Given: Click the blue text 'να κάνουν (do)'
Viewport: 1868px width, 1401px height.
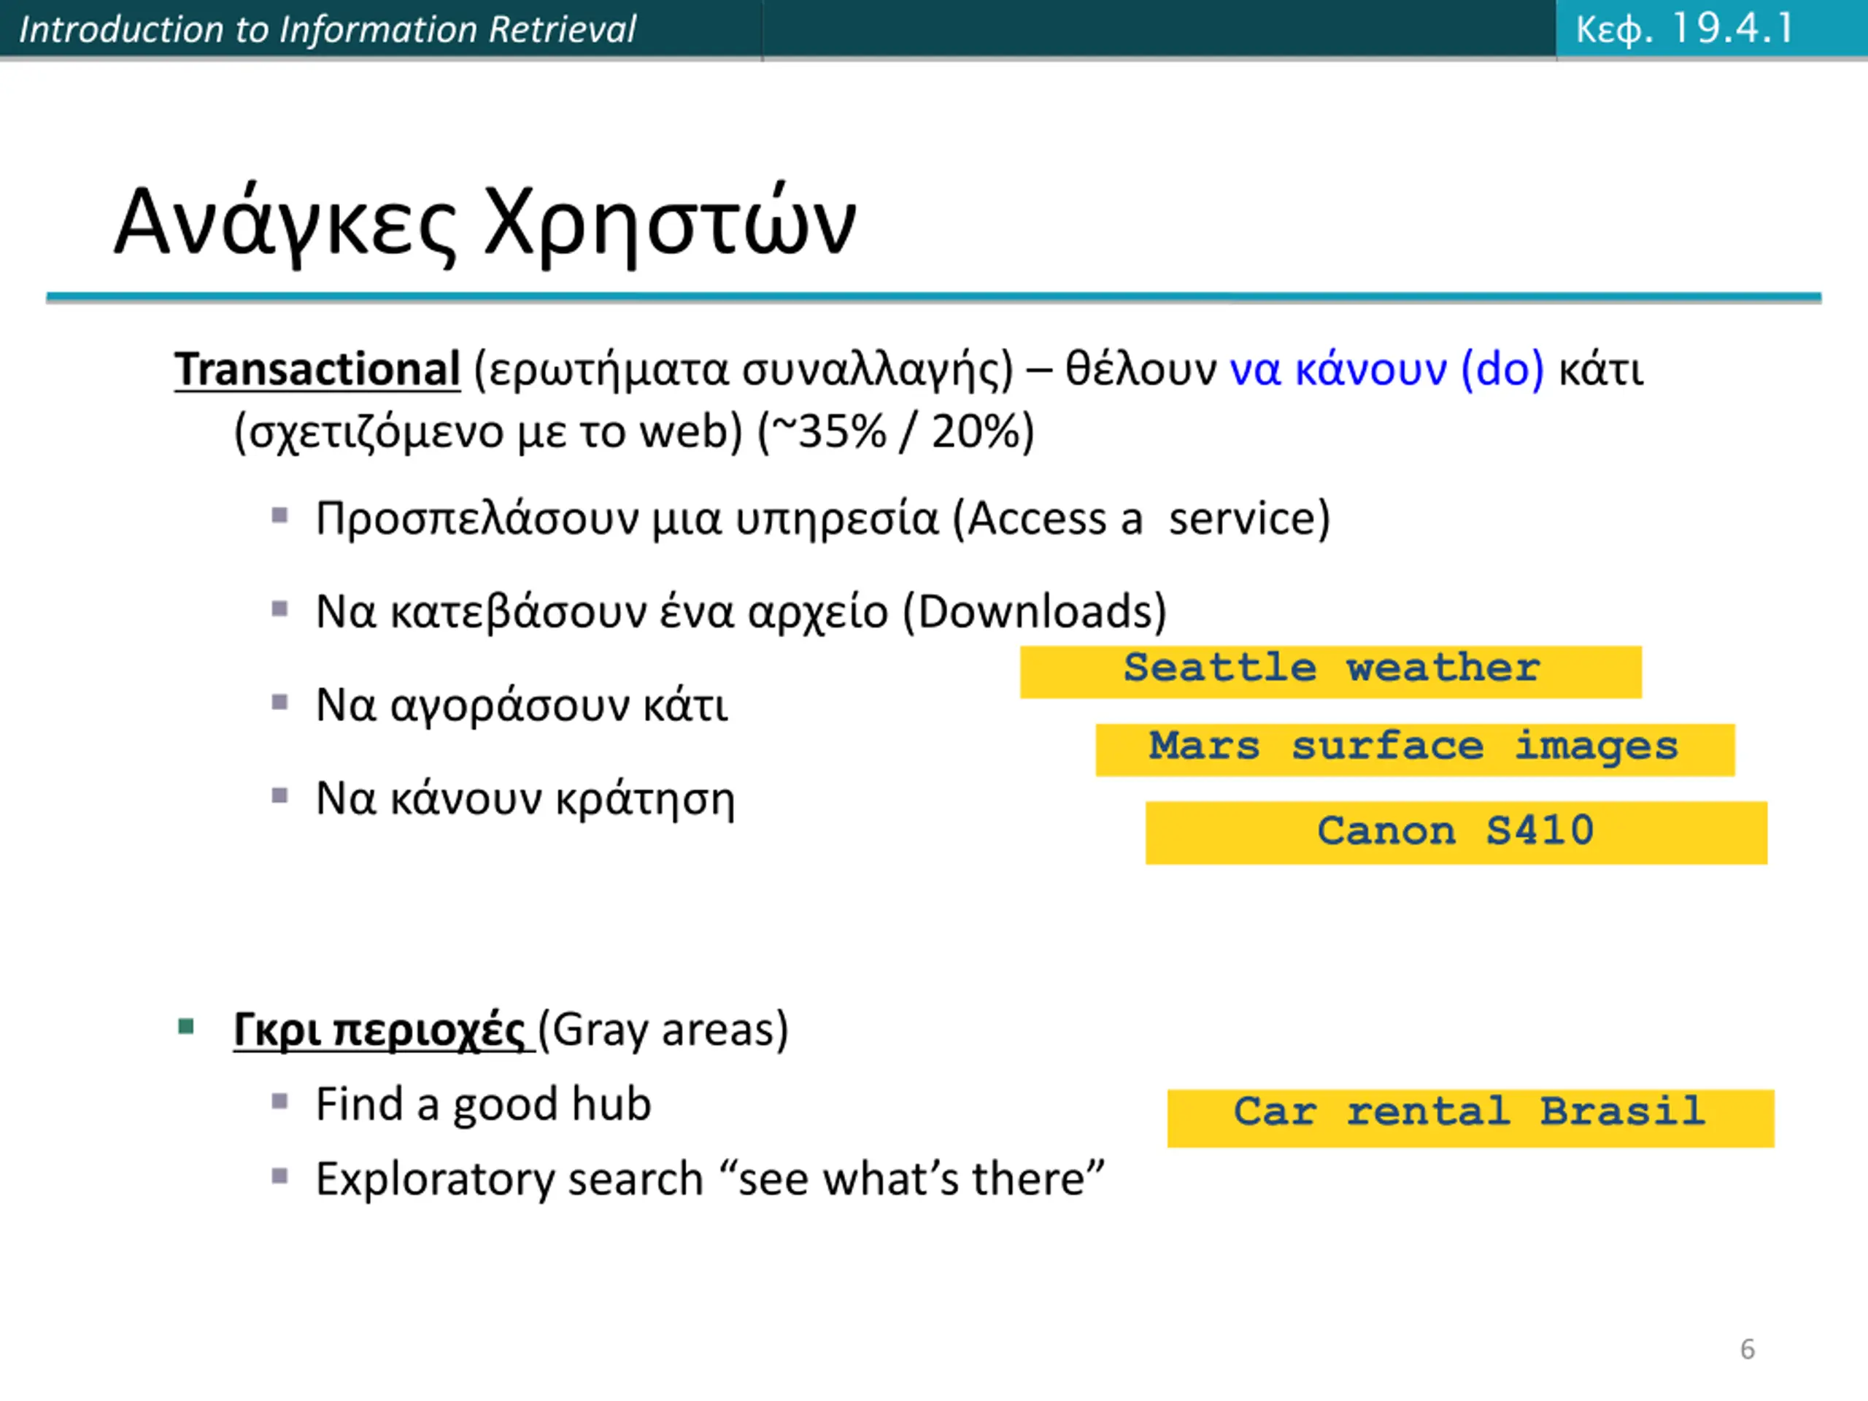Looking at the screenshot, I should [1386, 370].
